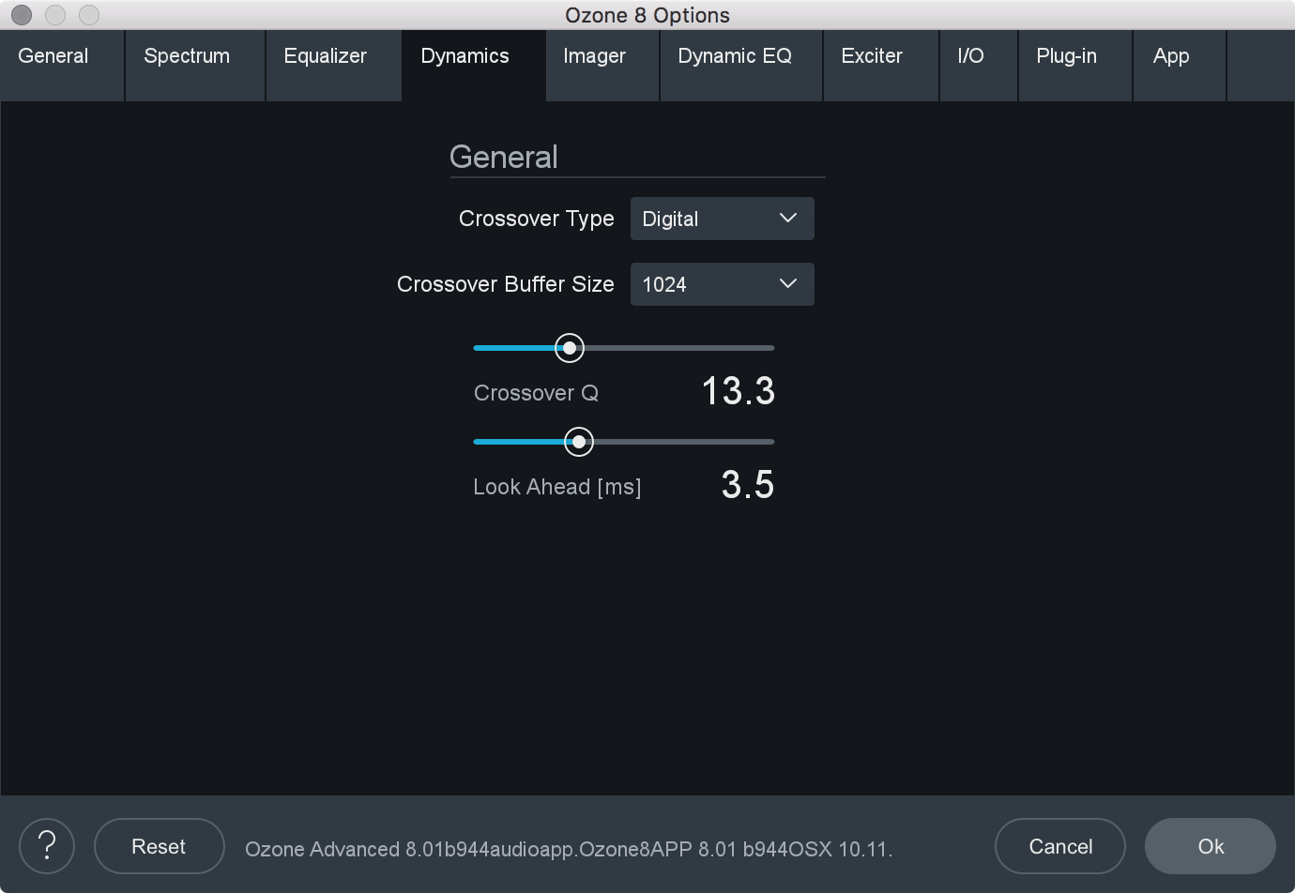Click the Look Ahead [ms] label
Screen dimensions: 1295x893
tap(557, 487)
